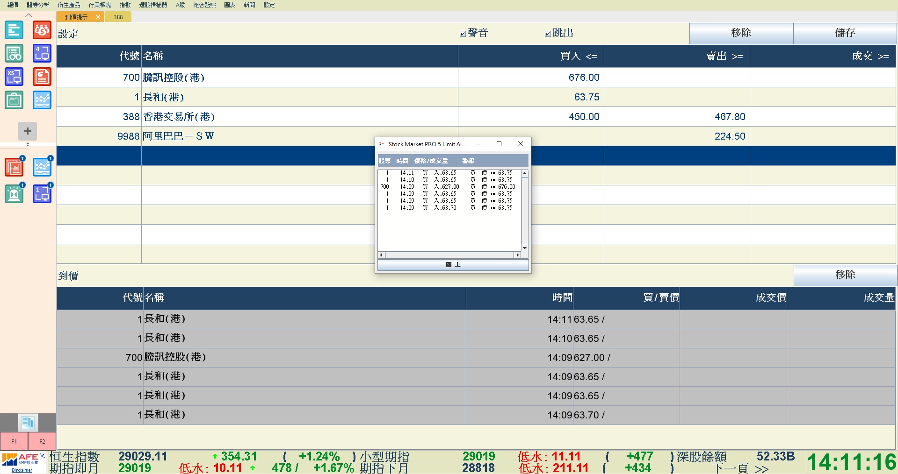Open the red pie chart report icon
The image size is (898, 474).
tap(42, 77)
